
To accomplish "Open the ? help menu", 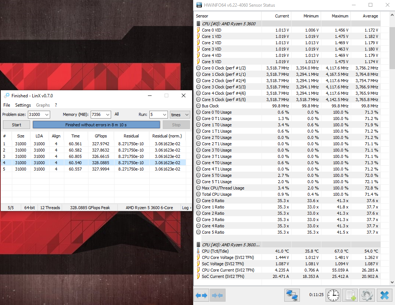I will [56, 105].
